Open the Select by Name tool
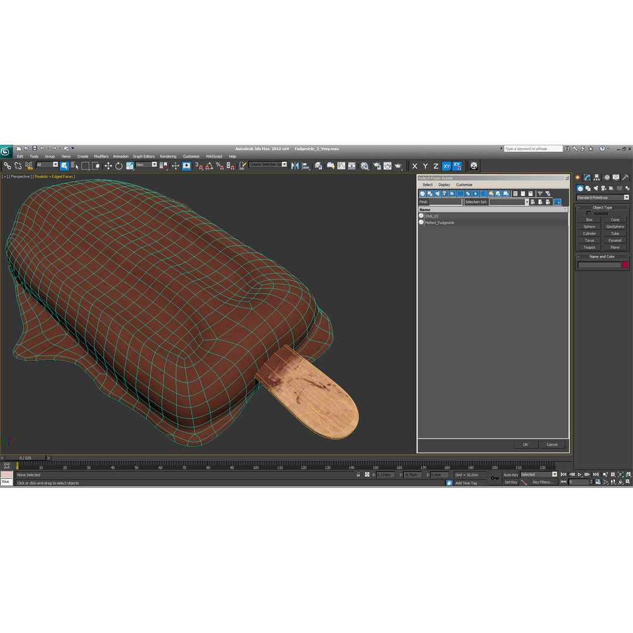This screenshot has width=633, height=633. coord(74,166)
